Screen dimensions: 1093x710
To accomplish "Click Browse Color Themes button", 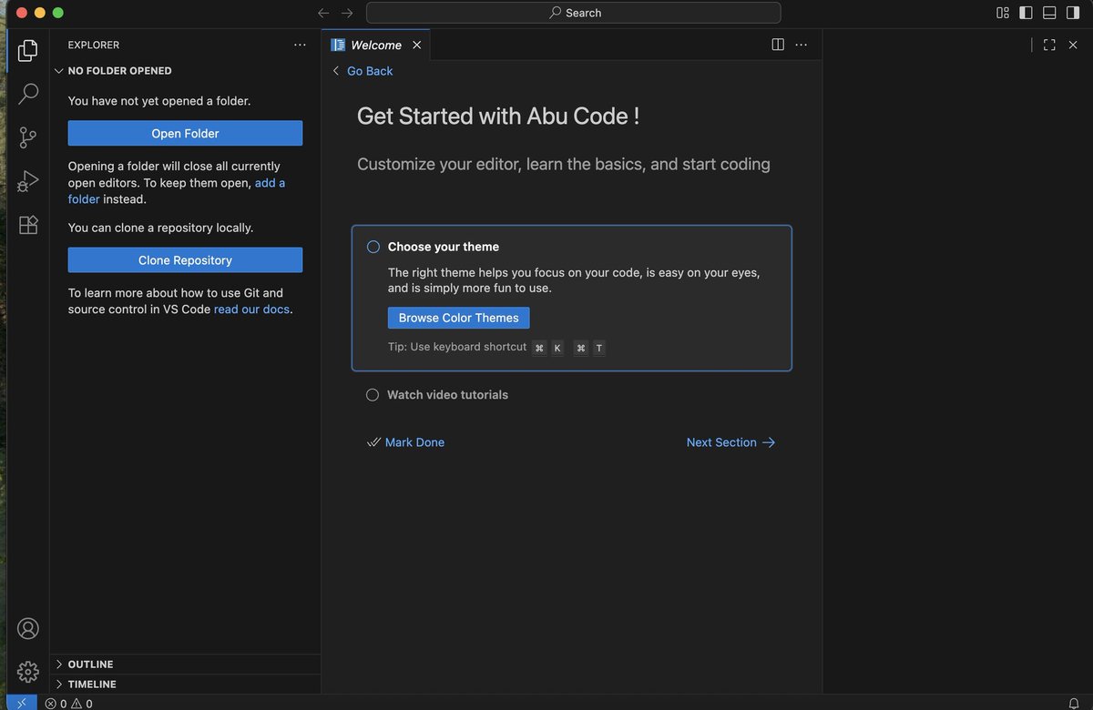I will pyautogui.click(x=458, y=318).
